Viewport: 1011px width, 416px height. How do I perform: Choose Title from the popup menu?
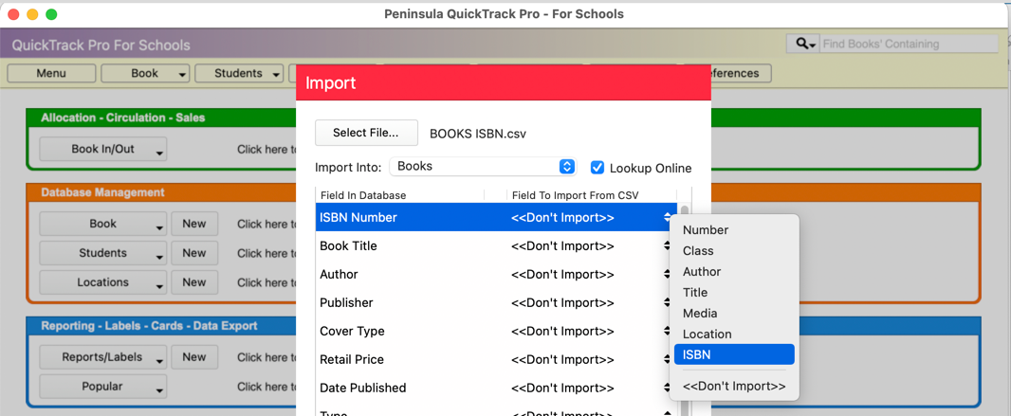pos(734,293)
